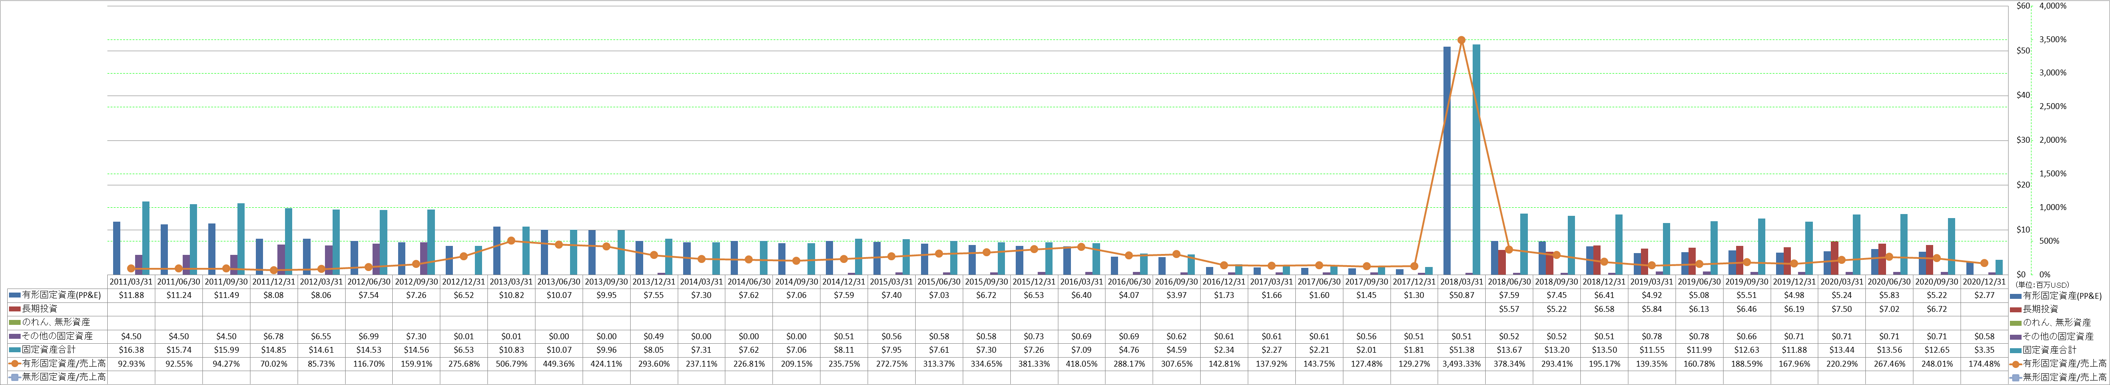The image size is (2110, 385).
Task: Click the $2.77 PP&E cell
Action: click(x=1984, y=296)
